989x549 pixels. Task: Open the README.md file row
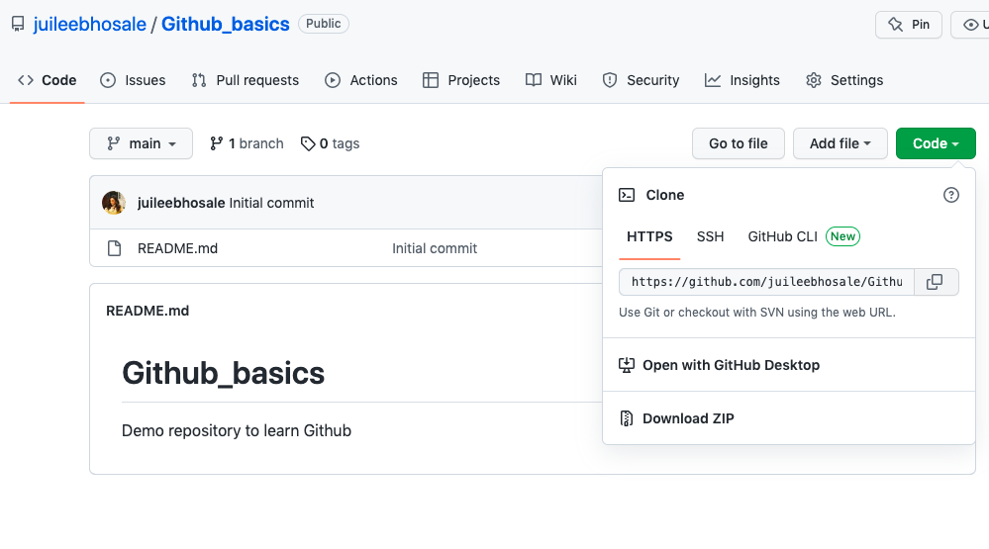346,248
